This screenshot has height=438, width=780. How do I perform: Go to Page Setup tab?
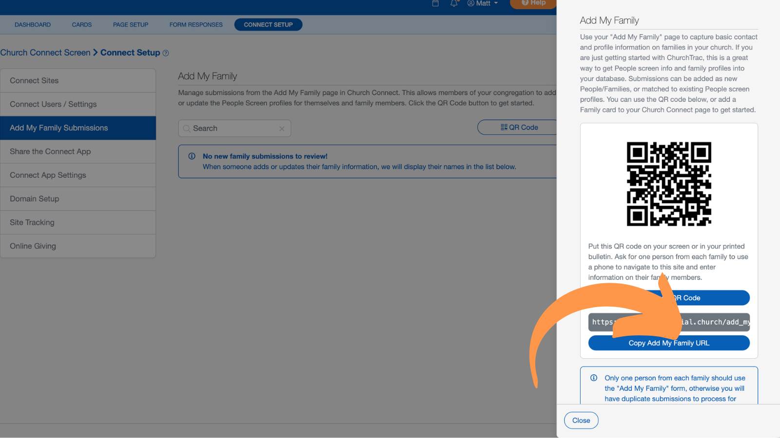[131, 25]
